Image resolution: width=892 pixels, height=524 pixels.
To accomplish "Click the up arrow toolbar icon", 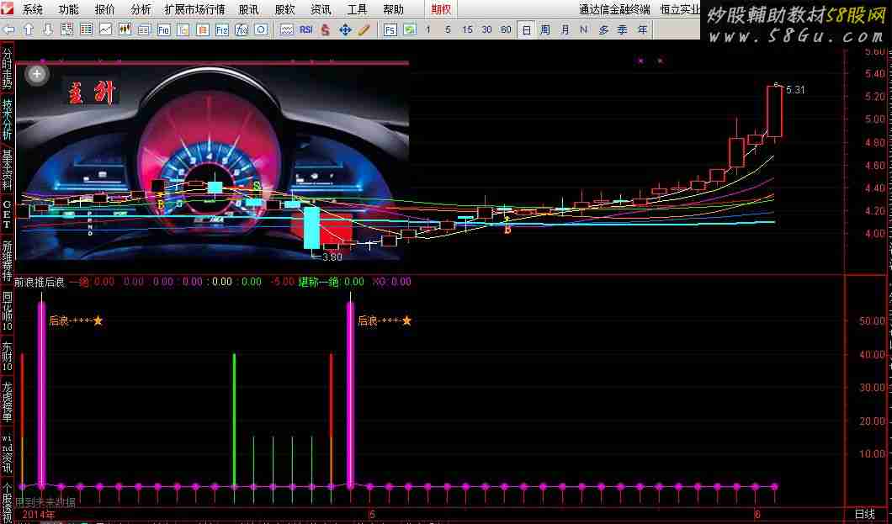I will click(29, 29).
